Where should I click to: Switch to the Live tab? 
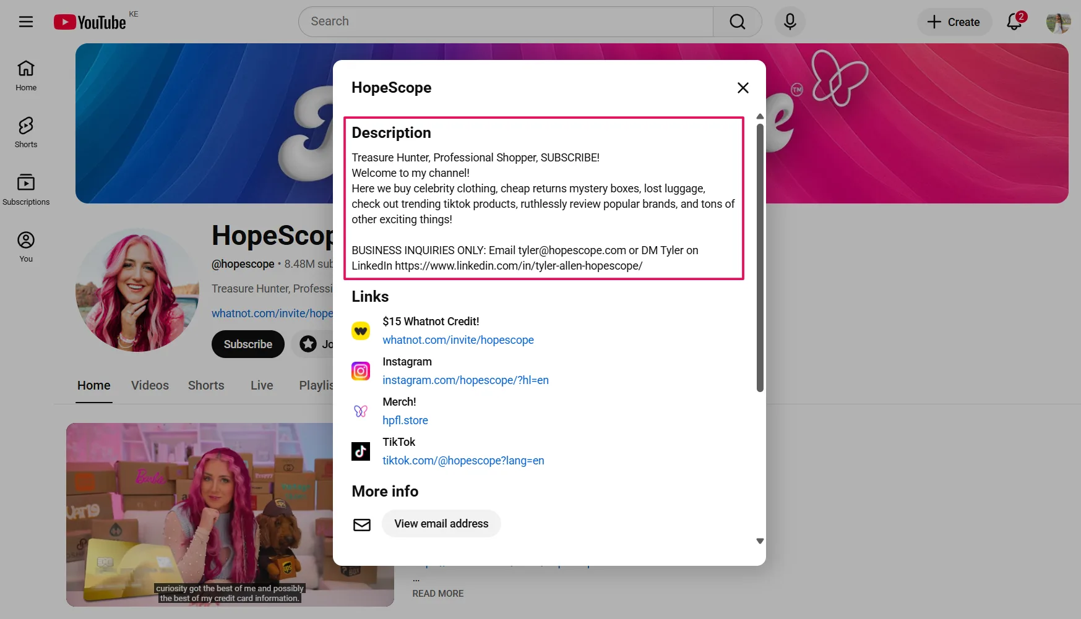262,385
